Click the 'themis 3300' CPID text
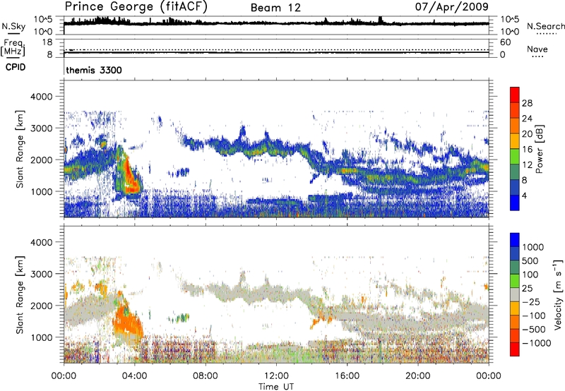The width and height of the screenshot is (565, 391). (x=94, y=70)
